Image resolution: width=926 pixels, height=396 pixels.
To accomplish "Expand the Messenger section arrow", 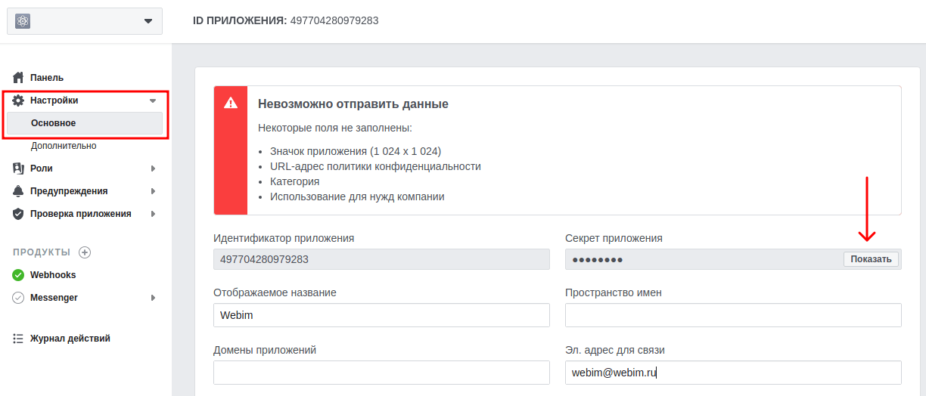I will (153, 298).
